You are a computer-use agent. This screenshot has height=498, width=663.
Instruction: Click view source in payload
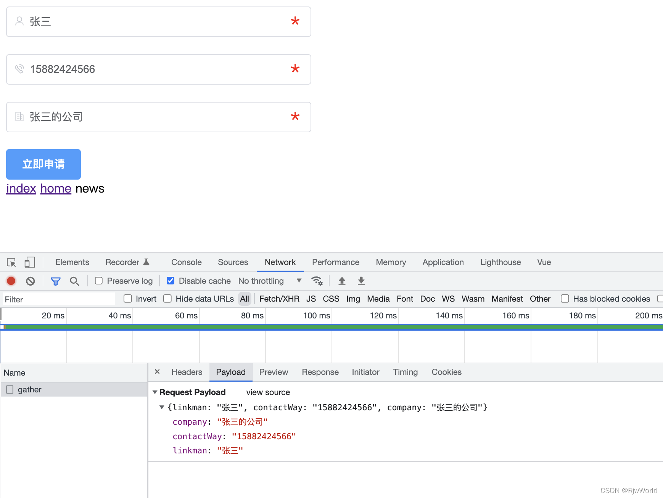pos(268,392)
